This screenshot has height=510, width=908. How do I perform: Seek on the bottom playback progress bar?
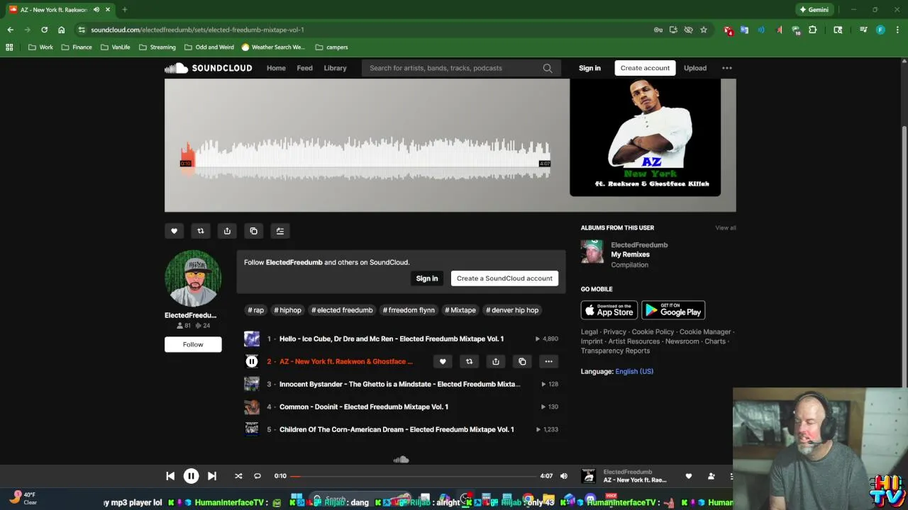tap(414, 476)
